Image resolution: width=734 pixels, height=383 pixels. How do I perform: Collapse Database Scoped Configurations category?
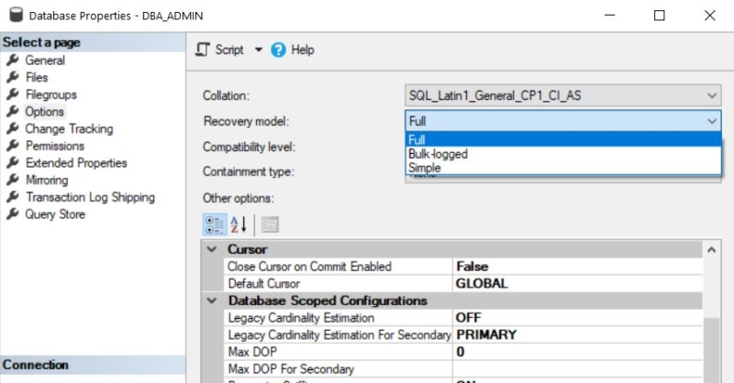pos(212,301)
